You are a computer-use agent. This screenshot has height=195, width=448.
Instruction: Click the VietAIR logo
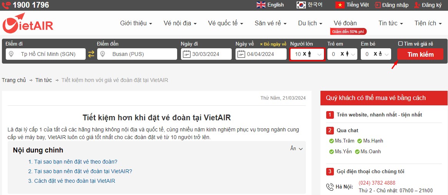[x=28, y=23]
